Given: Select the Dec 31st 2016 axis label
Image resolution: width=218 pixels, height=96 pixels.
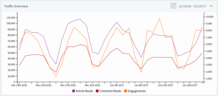Looking at the screenshot, I should tap(92, 85).
